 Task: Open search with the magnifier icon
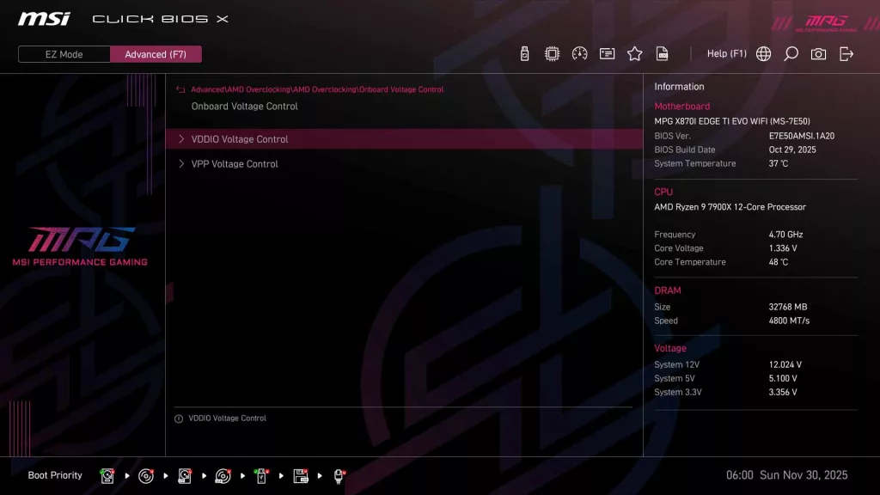[x=791, y=53]
